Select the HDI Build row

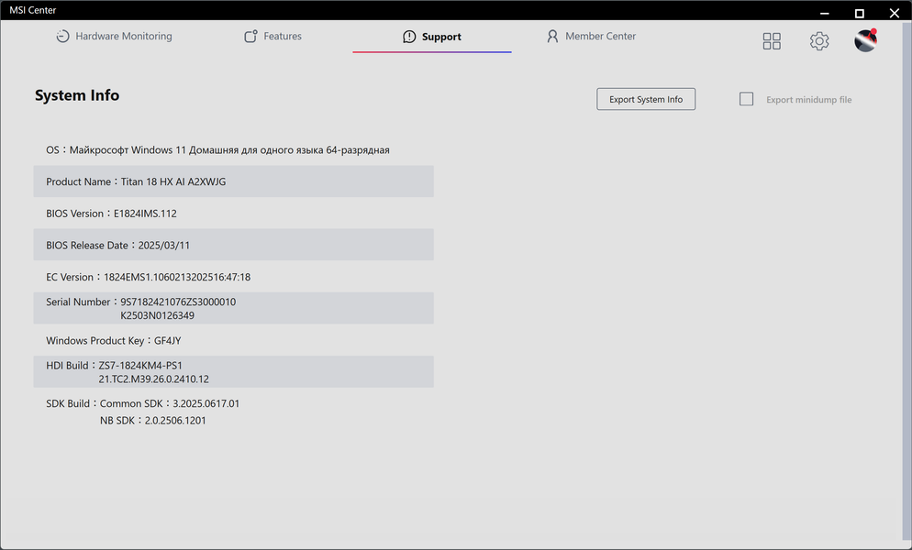[233, 371]
